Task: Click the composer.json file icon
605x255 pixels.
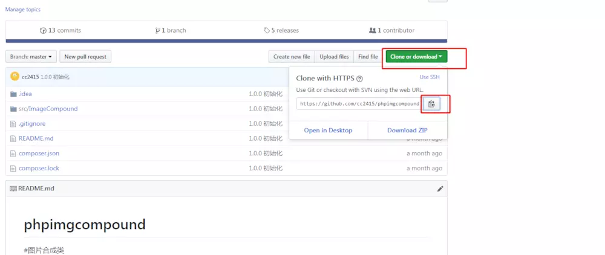Action: [13, 153]
